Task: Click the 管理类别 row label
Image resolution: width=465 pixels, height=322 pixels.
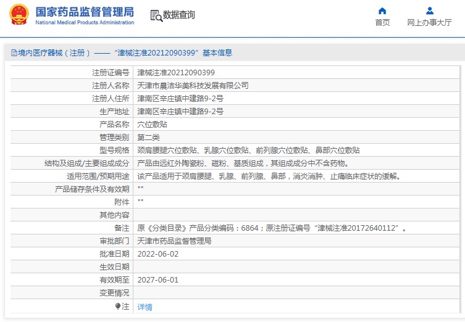Action: 114,138
